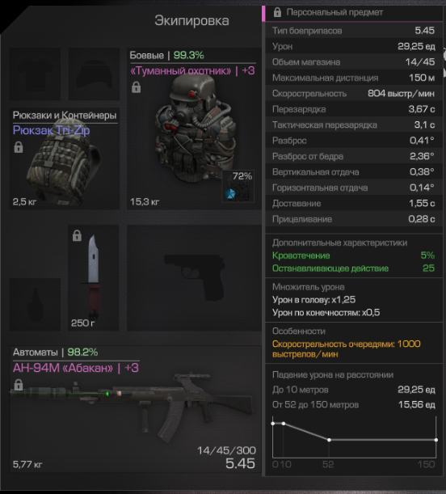Click the empty shirt clothing slot

point(35,74)
